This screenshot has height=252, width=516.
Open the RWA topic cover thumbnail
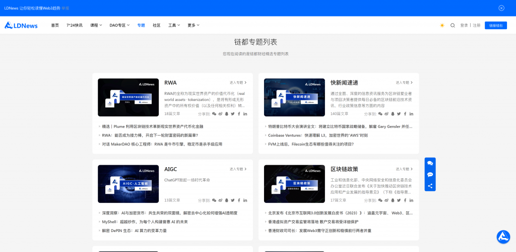[128, 97]
